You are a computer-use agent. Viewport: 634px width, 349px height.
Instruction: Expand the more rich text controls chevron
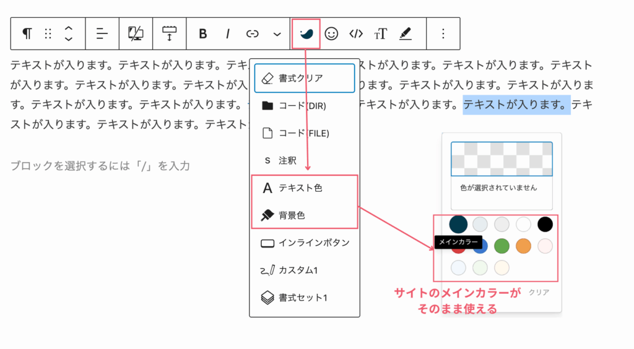277,34
